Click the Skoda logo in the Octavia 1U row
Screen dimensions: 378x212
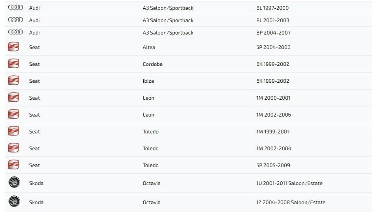tap(14, 183)
